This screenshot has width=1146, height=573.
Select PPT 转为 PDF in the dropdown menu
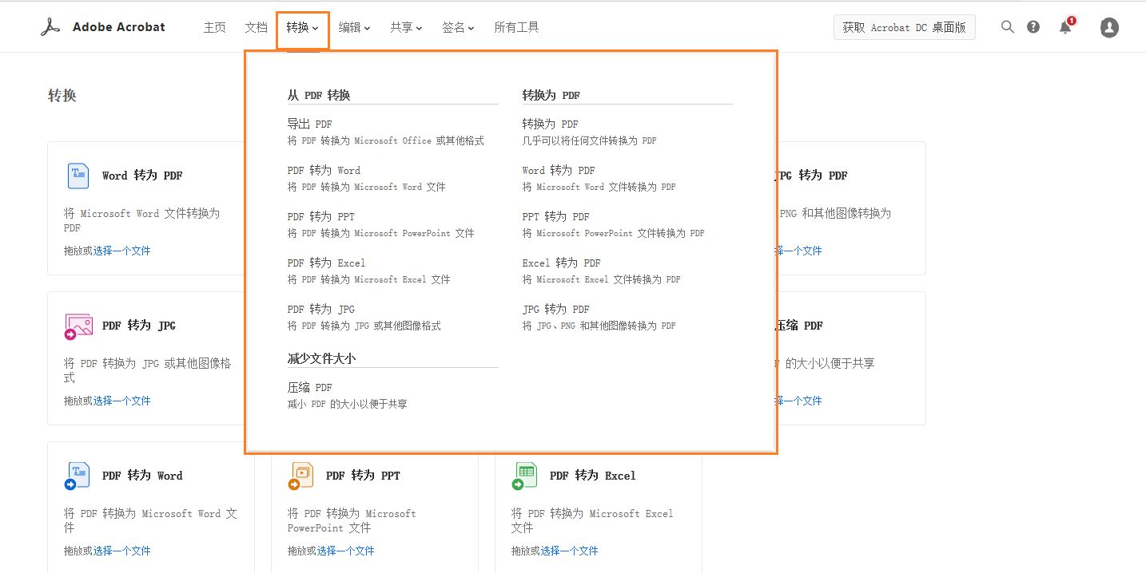click(556, 216)
